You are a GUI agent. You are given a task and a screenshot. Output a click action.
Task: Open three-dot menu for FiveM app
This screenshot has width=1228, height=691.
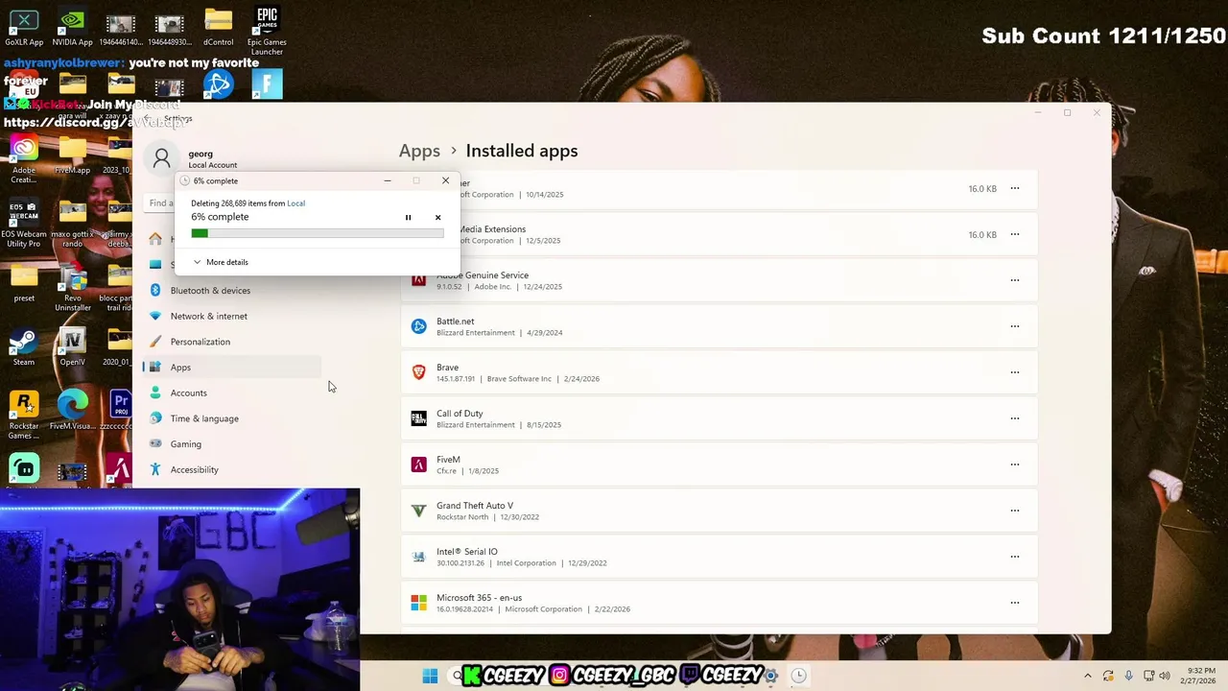pos(1014,465)
